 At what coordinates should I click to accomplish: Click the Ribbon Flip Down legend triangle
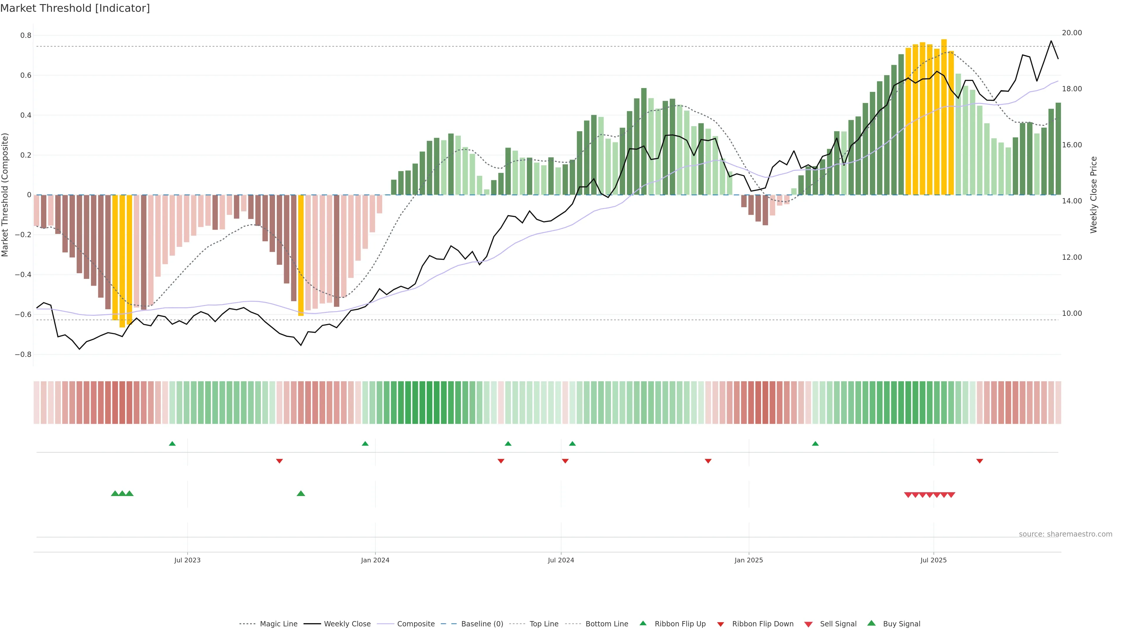(721, 624)
